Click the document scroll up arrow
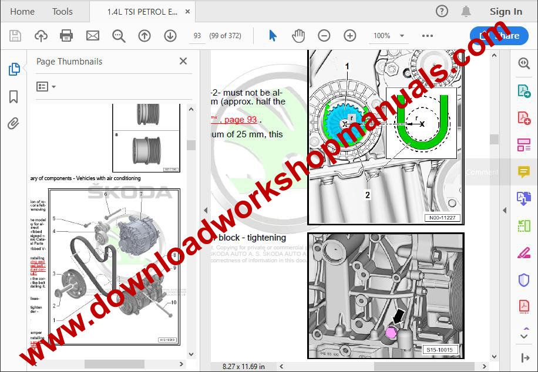The image size is (538, 372). tap(494, 55)
